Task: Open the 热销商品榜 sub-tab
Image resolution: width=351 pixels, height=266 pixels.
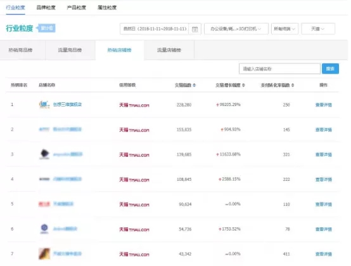Action: tap(20, 50)
